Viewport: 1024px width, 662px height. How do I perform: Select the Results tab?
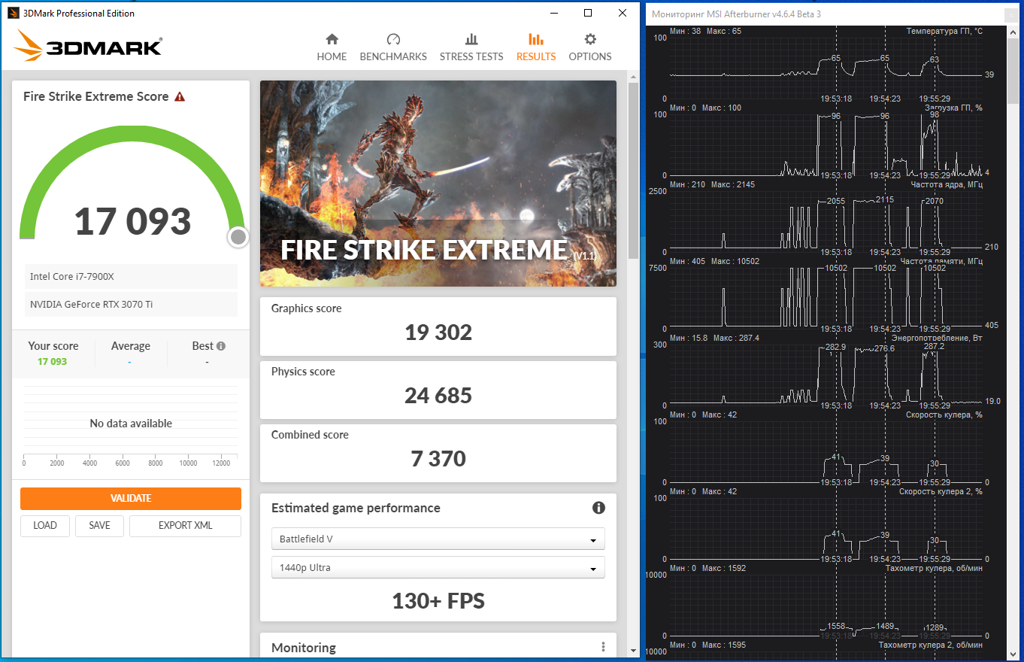pos(536,47)
